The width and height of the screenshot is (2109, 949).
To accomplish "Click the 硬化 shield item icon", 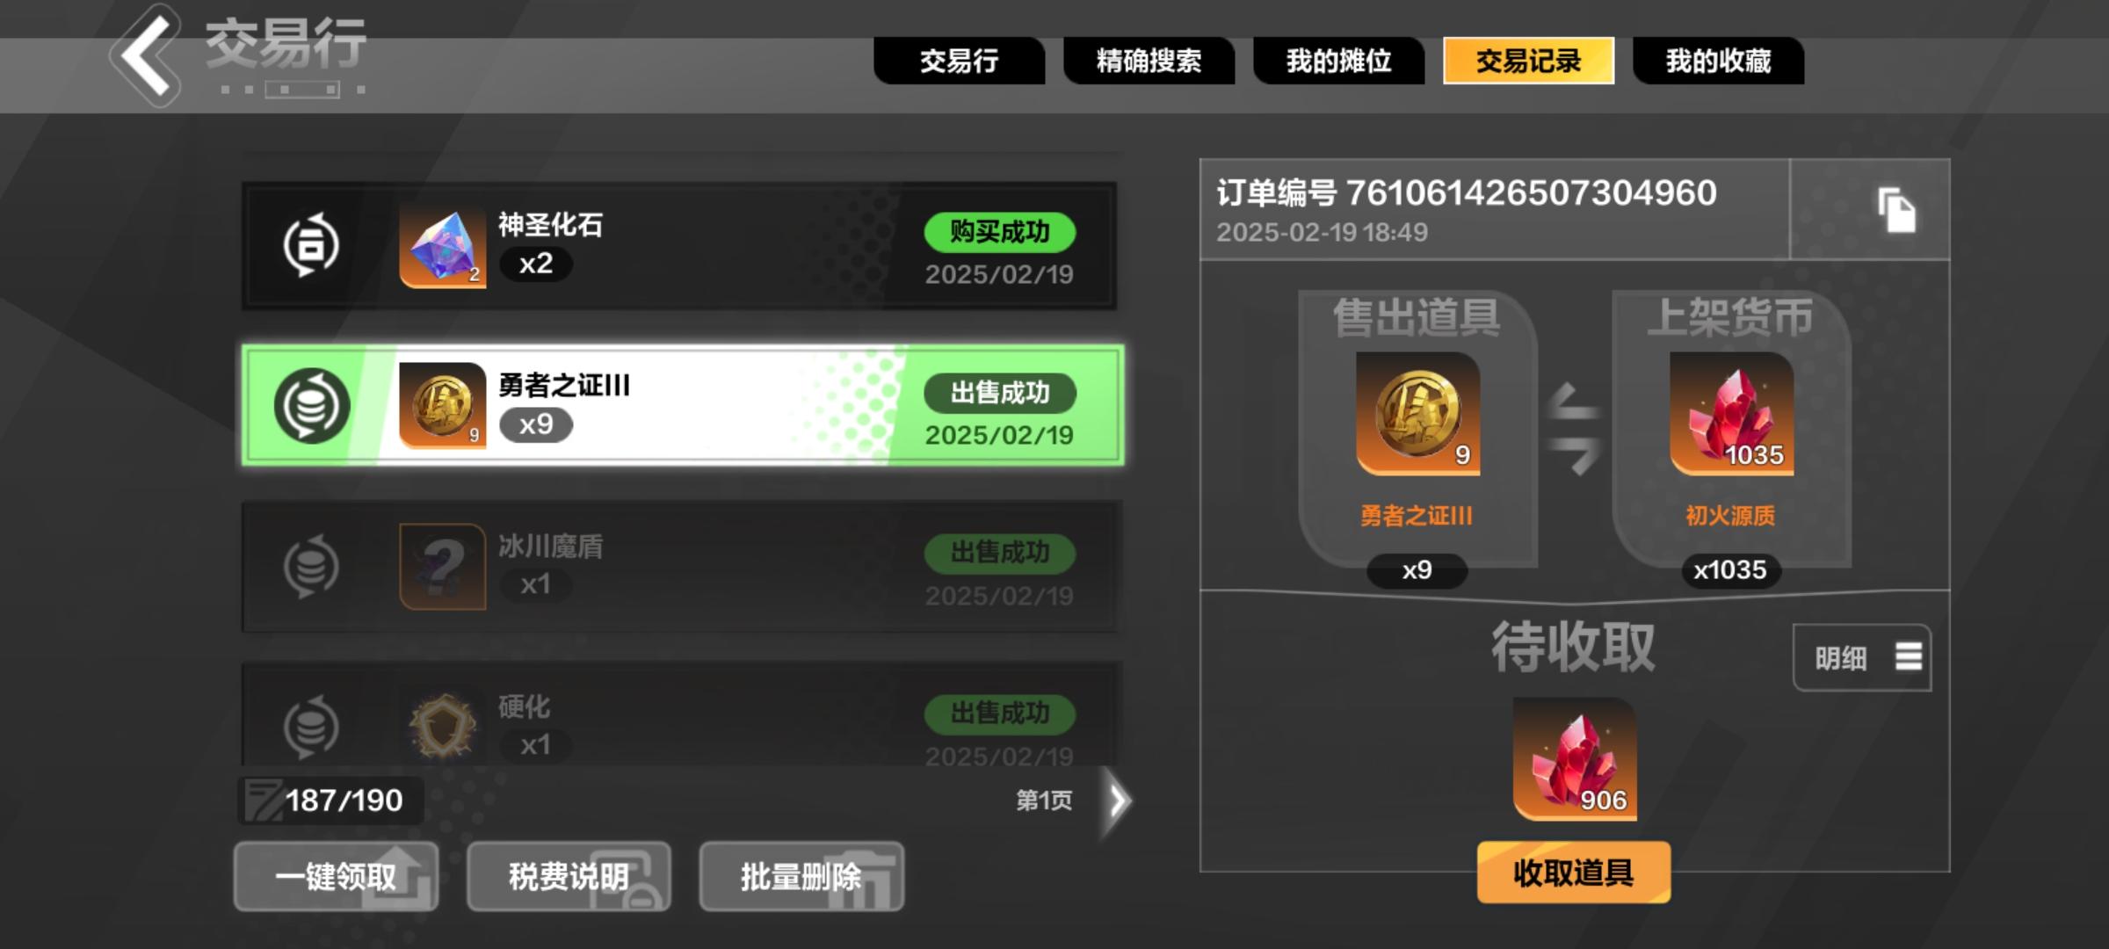I will (442, 726).
